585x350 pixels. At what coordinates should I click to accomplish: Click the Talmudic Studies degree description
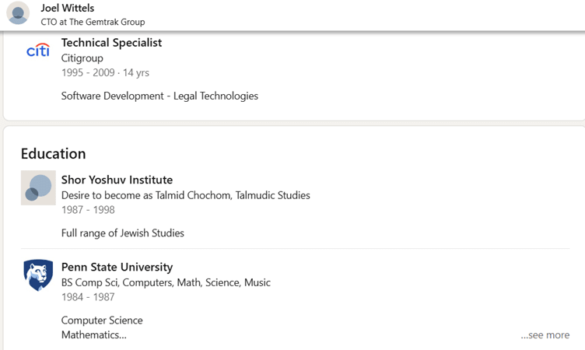click(185, 195)
